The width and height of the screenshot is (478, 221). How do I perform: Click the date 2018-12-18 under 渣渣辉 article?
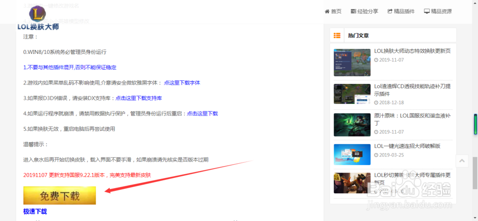click(389, 103)
